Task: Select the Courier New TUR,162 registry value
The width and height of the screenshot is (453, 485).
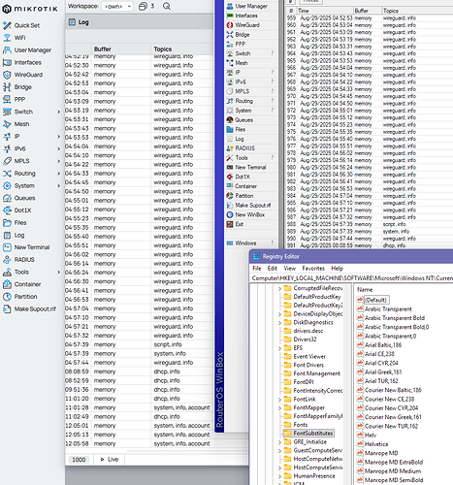Action: click(x=391, y=426)
